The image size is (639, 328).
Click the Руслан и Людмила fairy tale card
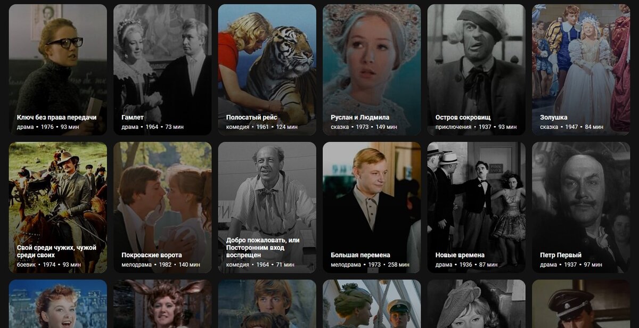(x=372, y=70)
